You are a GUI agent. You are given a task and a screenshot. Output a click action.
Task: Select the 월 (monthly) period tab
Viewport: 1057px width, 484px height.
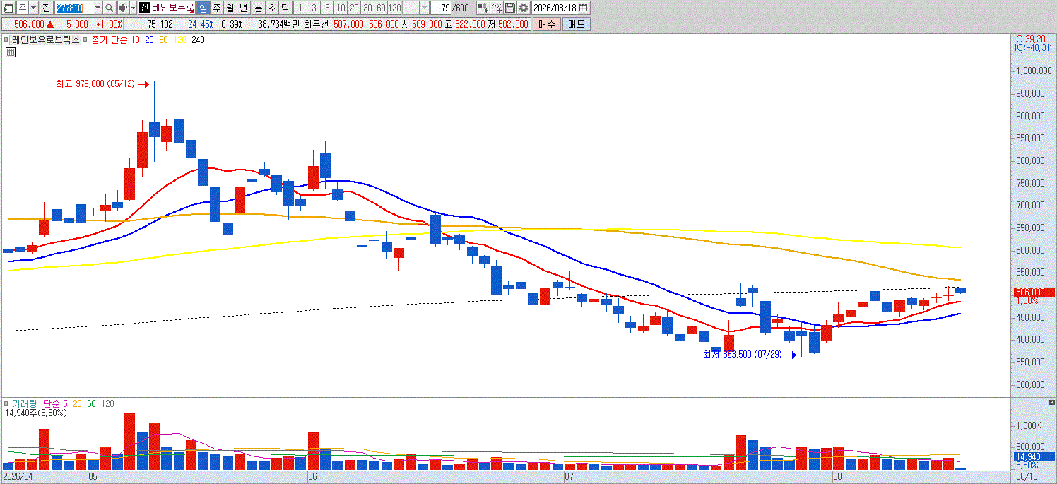pyautogui.click(x=230, y=8)
